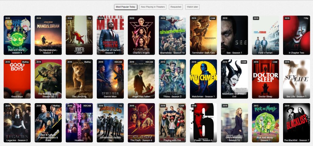This screenshot has width=313, height=146.
Task: Open Hustlers movie poster
Action: [x=79, y=123]
